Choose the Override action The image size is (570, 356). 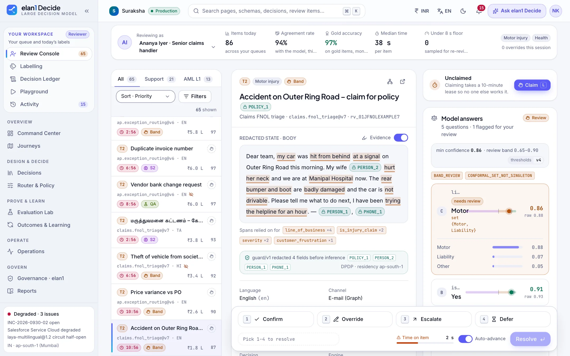click(355, 319)
